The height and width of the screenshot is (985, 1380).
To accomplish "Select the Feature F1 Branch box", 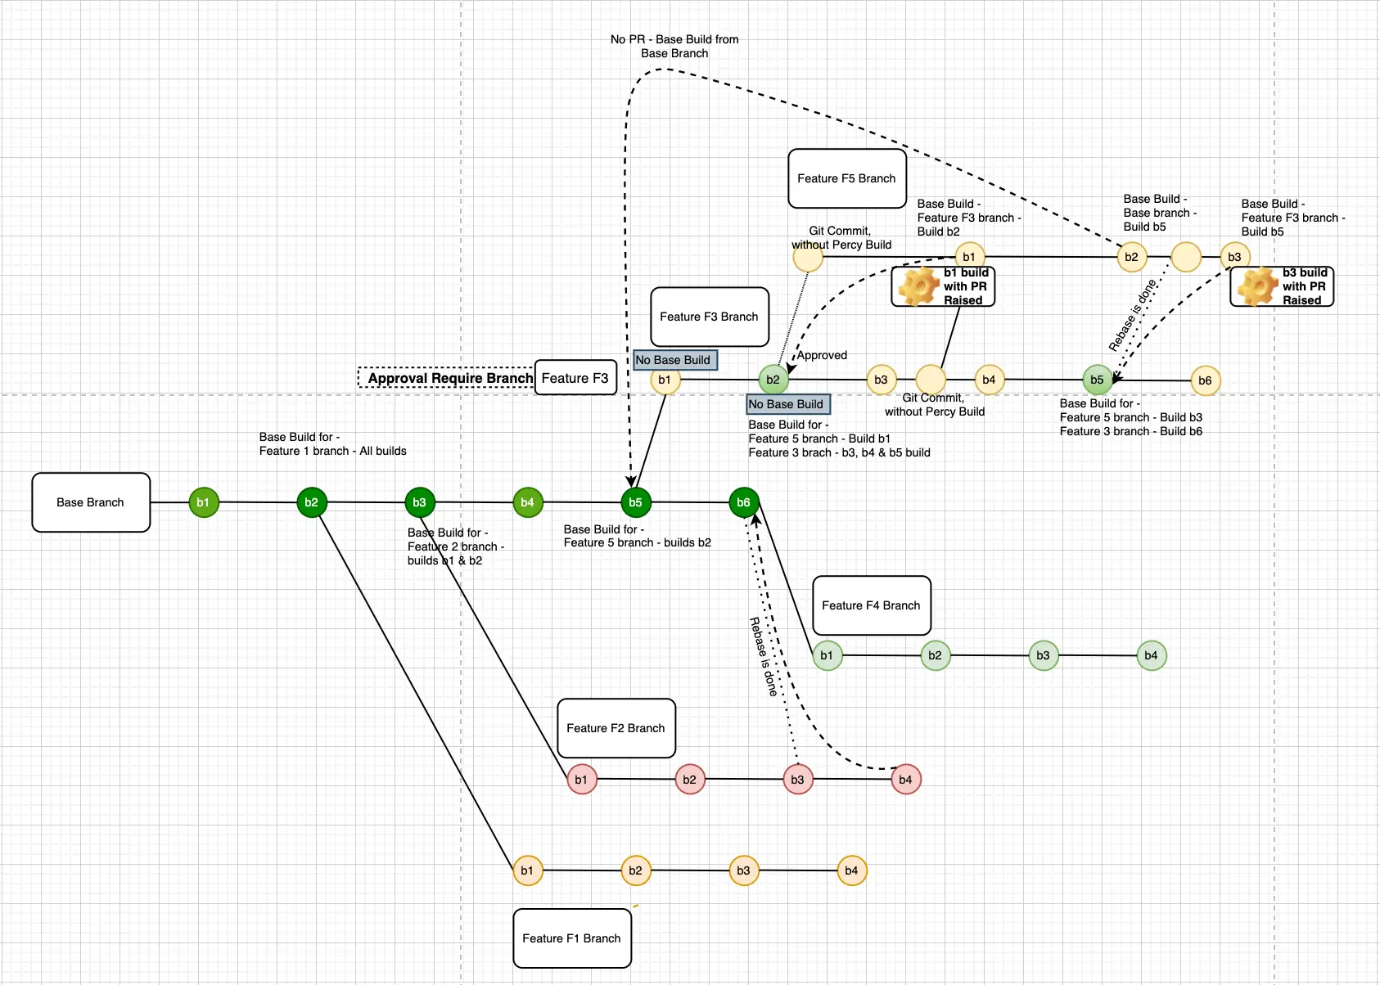I will pos(571,938).
